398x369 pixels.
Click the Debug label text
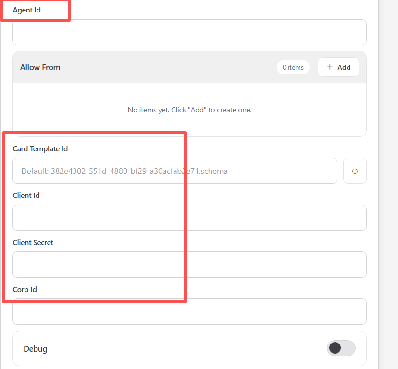(x=35, y=349)
